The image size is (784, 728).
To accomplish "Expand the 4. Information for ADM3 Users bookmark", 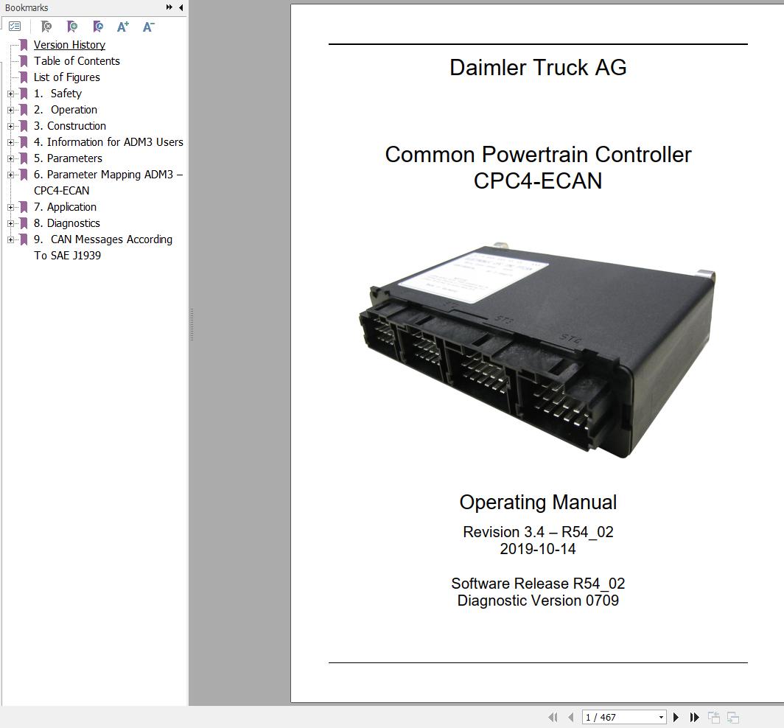I will click(x=10, y=142).
